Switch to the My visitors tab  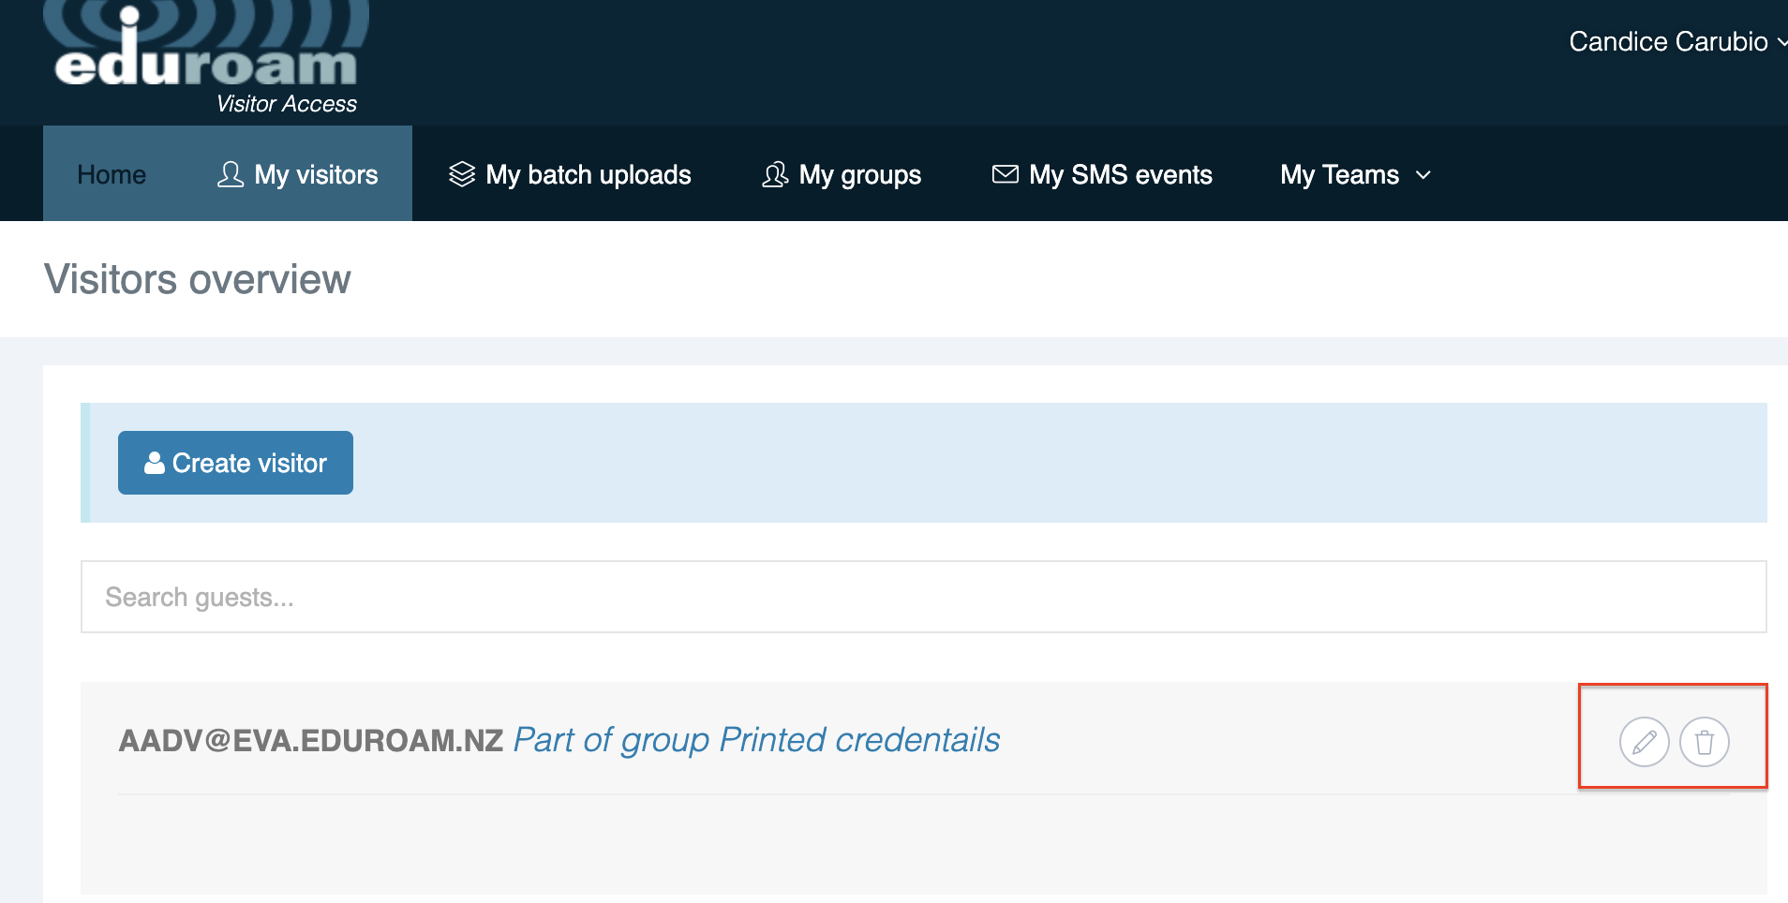click(x=315, y=174)
